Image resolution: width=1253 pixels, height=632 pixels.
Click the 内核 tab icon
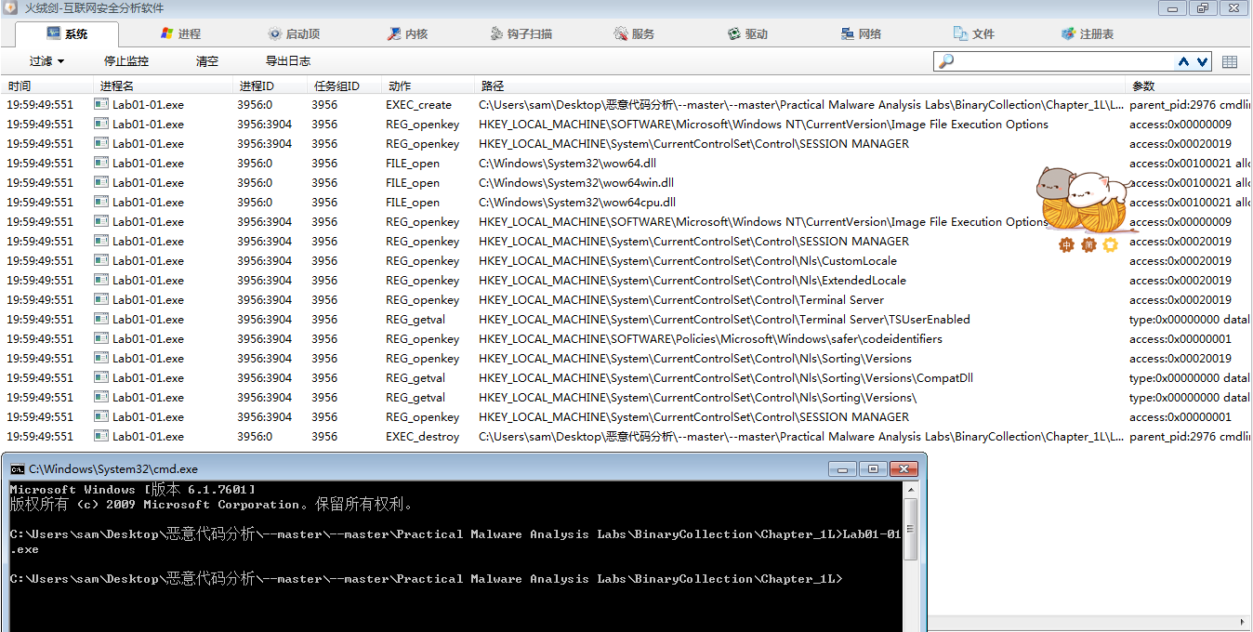[x=394, y=33]
